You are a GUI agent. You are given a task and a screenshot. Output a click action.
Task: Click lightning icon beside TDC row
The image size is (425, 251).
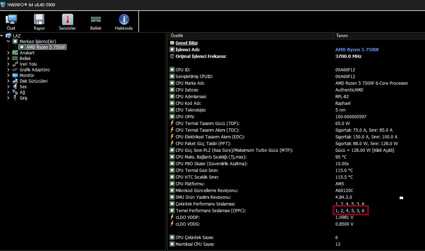click(x=172, y=130)
